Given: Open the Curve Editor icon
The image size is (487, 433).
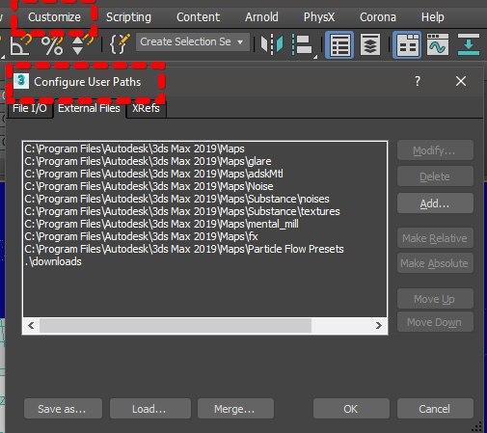Looking at the screenshot, I should pos(438,44).
